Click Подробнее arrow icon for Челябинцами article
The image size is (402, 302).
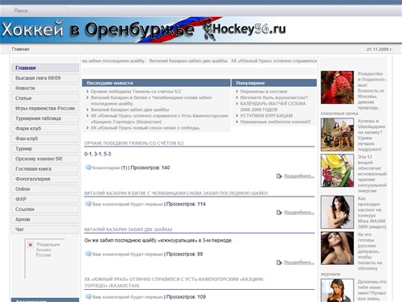[279, 213]
